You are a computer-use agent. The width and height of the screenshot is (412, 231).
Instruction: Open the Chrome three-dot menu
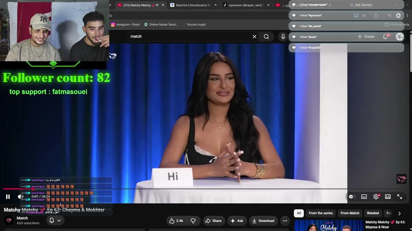click(407, 15)
